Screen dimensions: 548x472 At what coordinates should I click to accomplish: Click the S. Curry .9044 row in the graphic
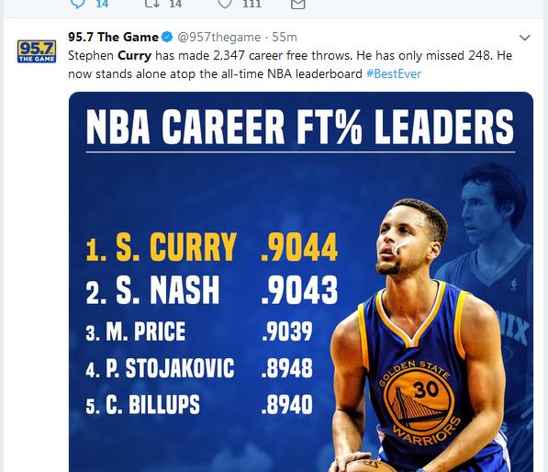211,247
